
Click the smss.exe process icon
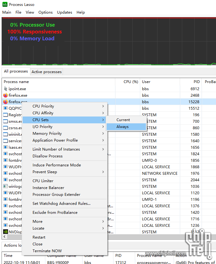(6, 121)
